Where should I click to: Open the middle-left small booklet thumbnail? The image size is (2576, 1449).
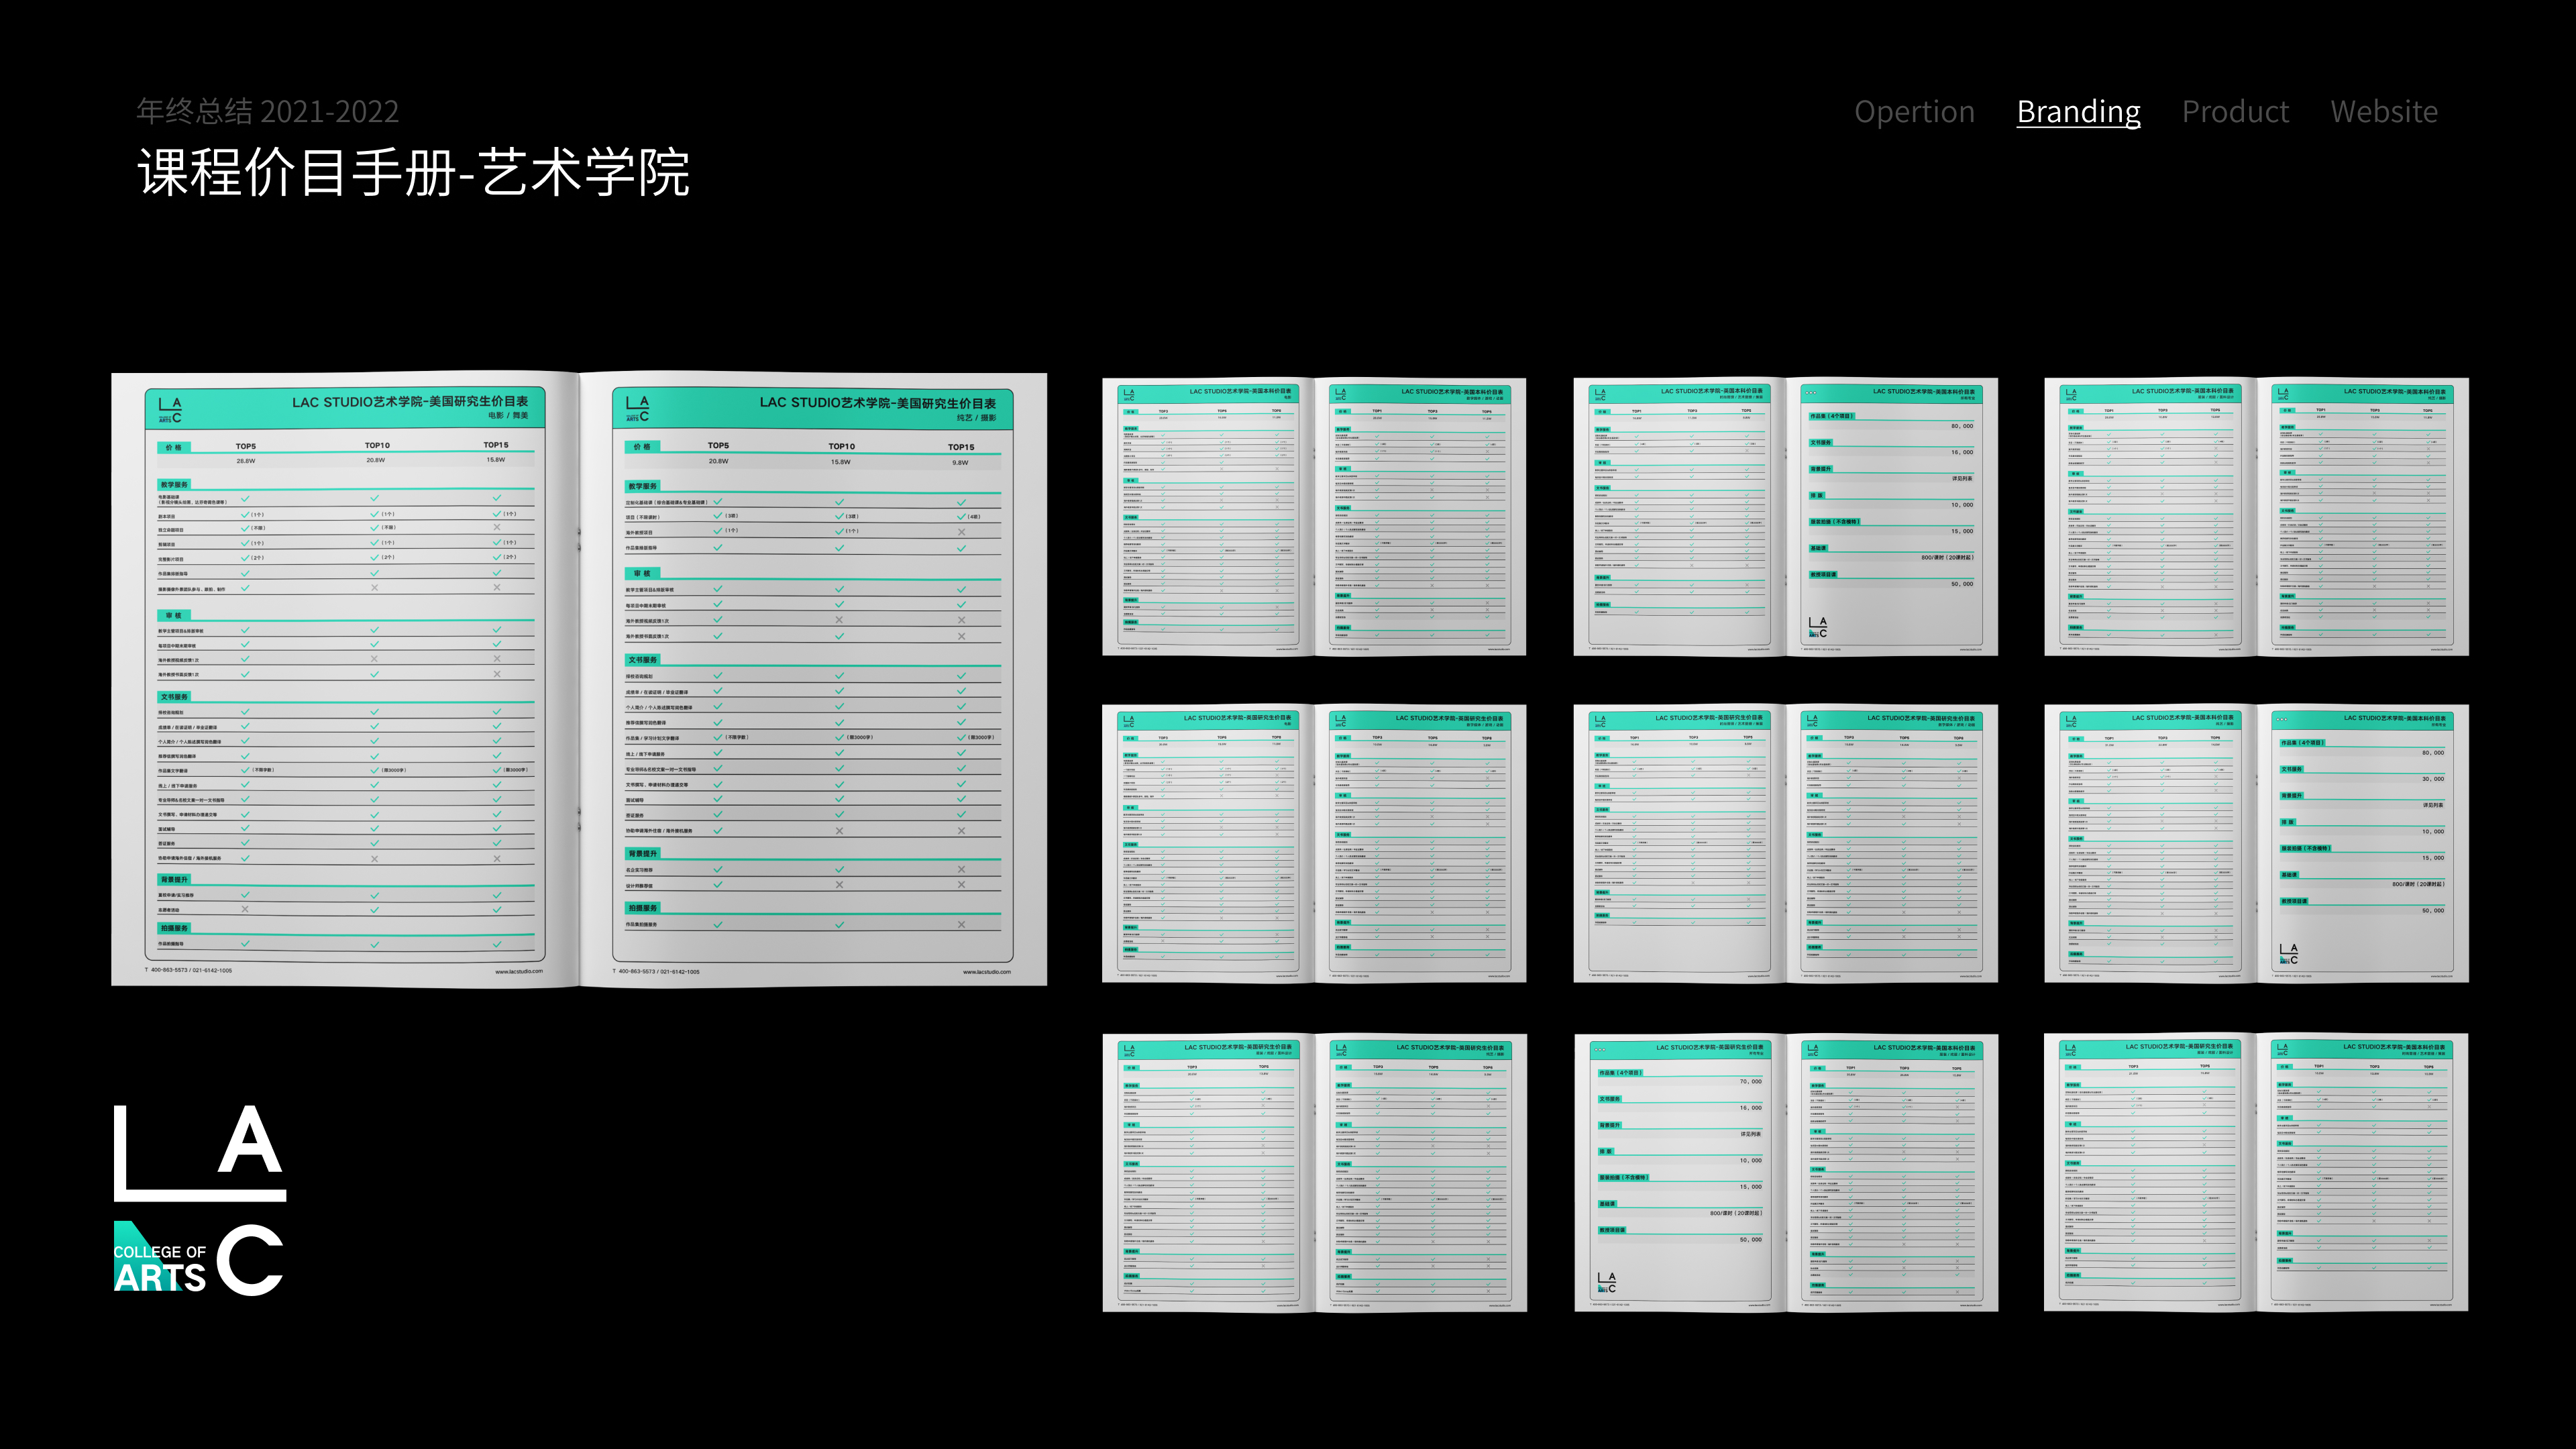click(x=1313, y=843)
